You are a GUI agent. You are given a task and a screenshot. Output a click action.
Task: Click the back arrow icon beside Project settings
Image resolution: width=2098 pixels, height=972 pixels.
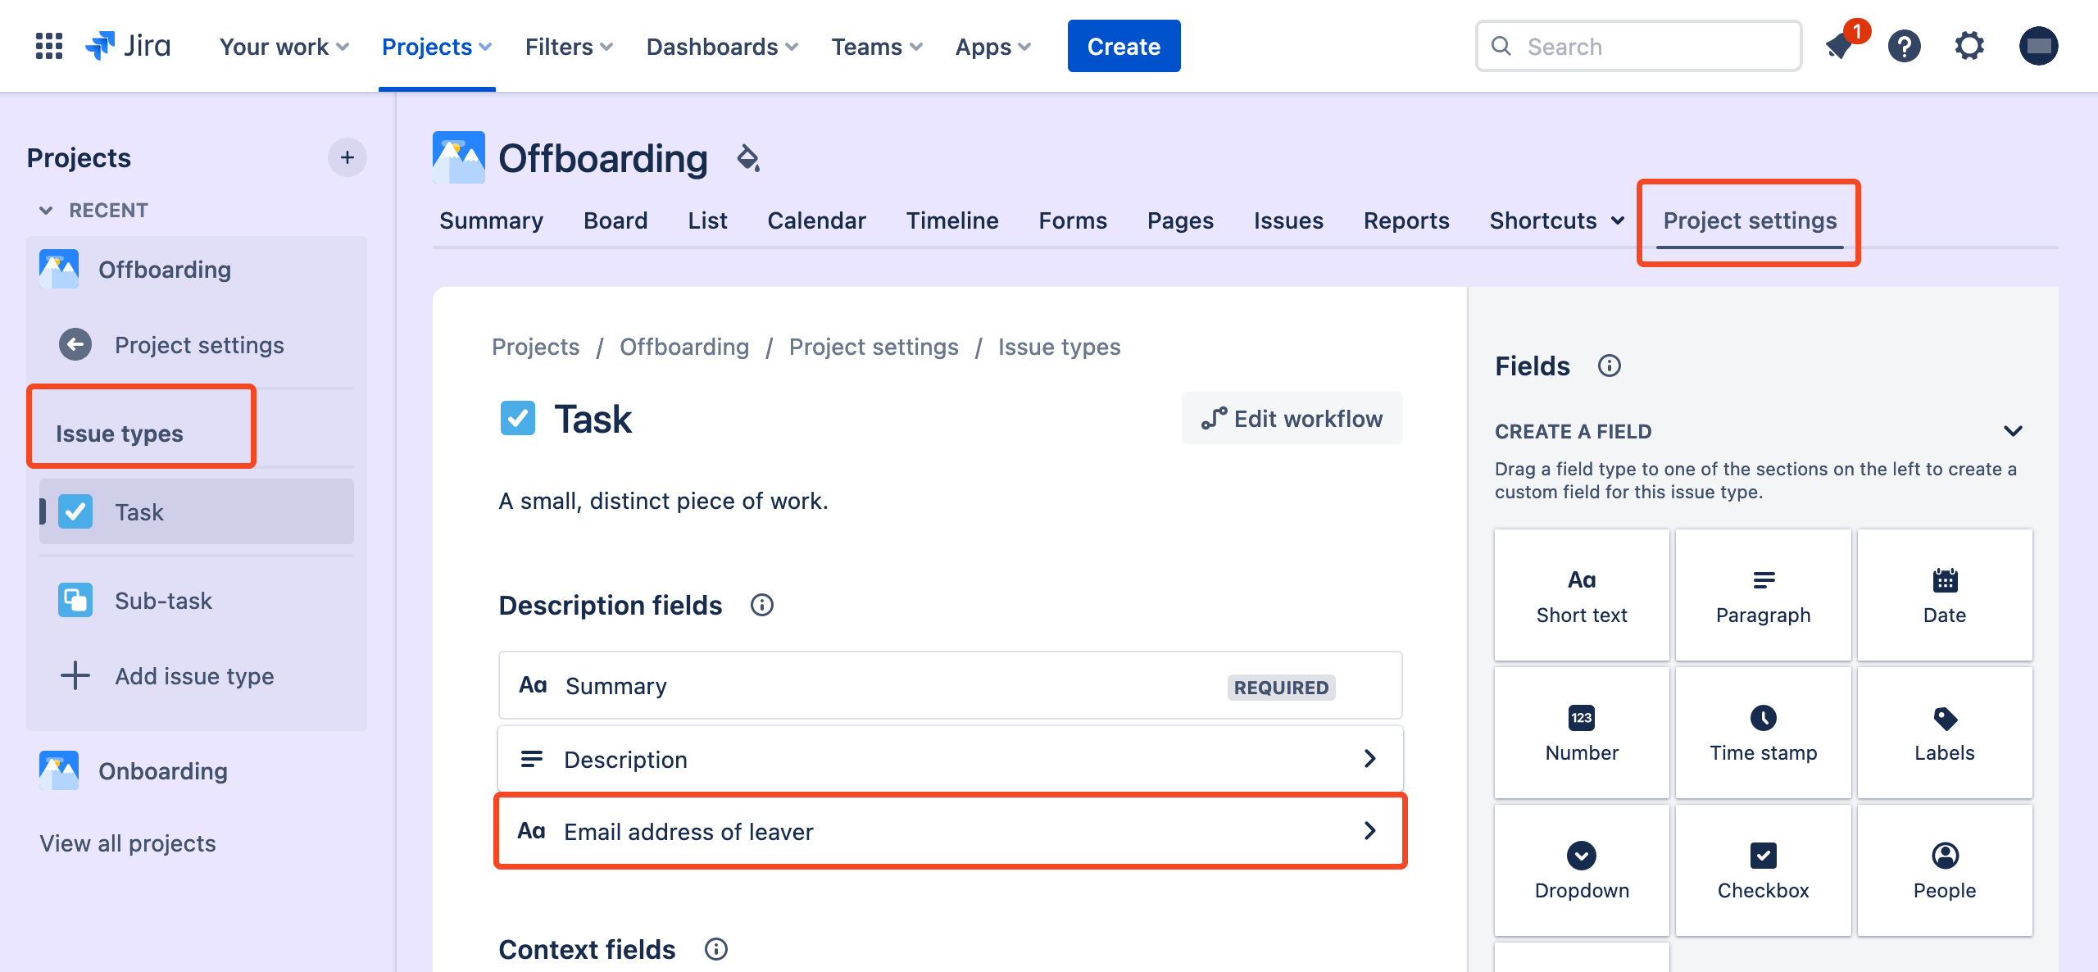(75, 345)
